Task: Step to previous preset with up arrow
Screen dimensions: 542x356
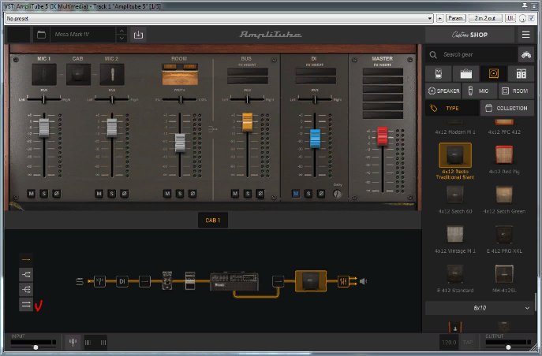Action: point(121,31)
